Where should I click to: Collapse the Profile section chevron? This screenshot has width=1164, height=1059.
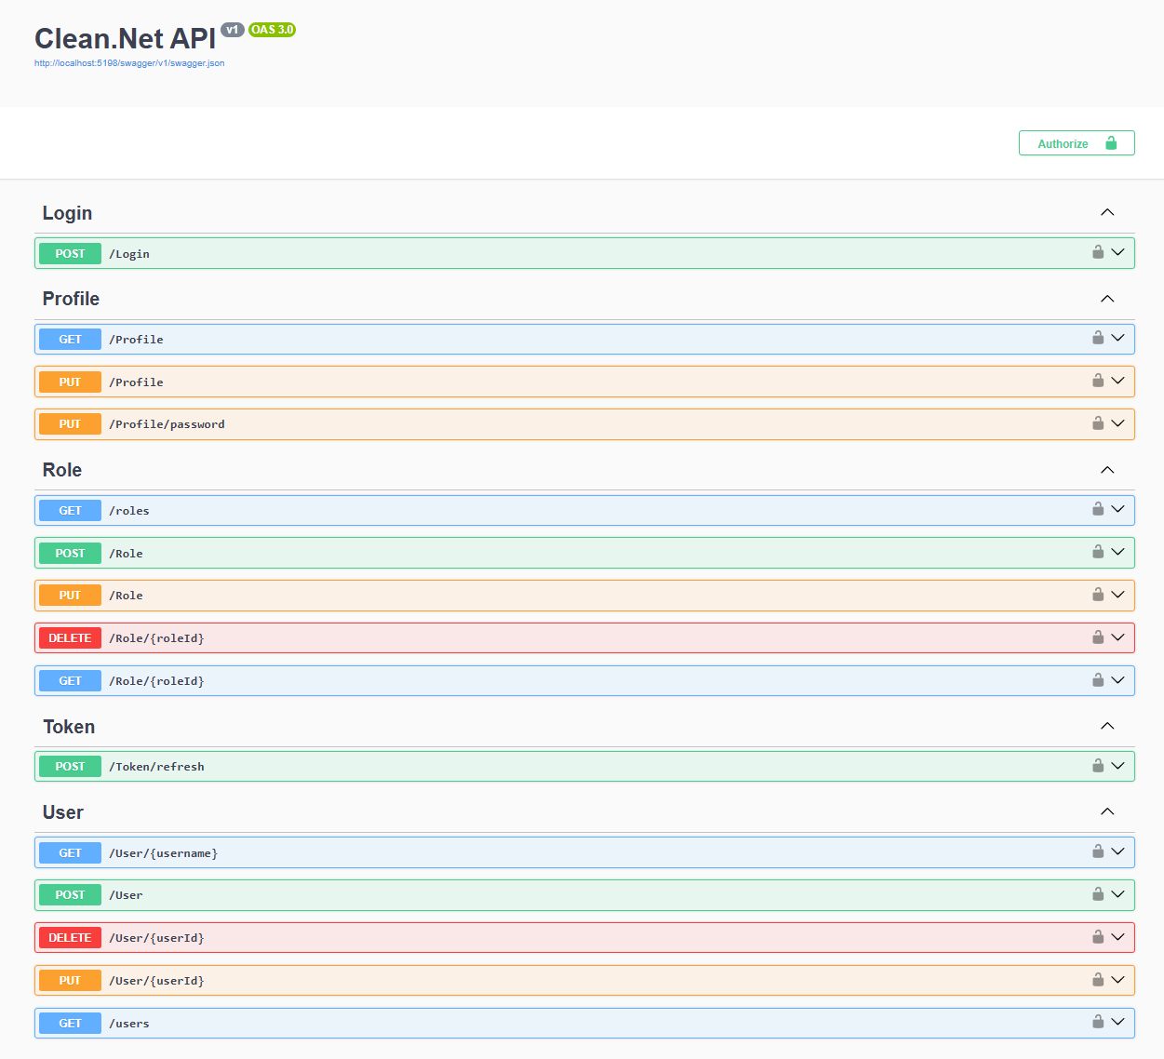coord(1107,299)
